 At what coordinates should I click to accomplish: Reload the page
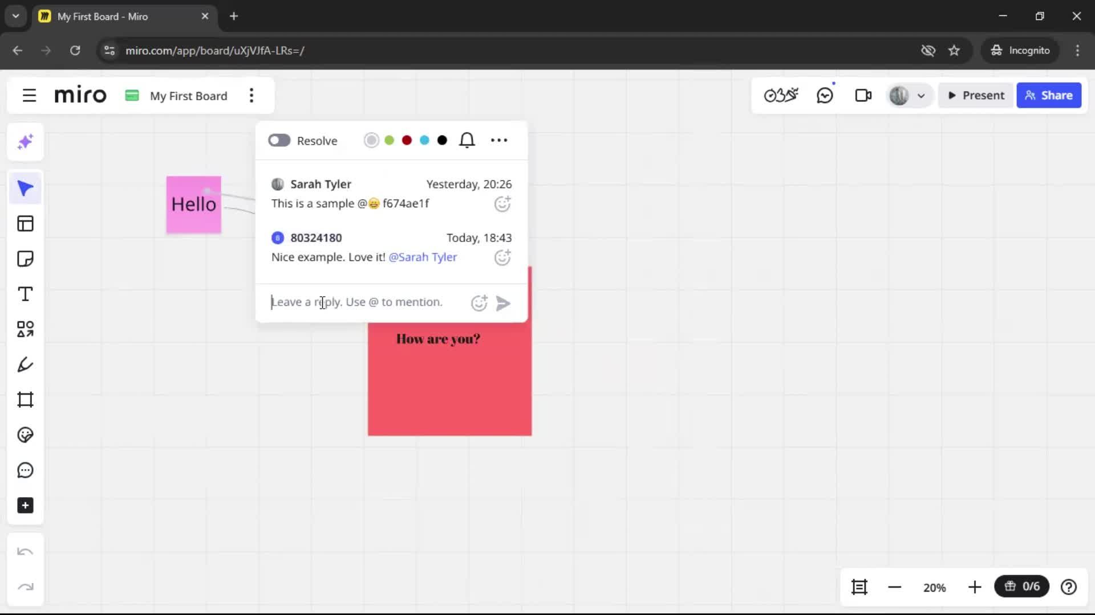pyautogui.click(x=75, y=51)
